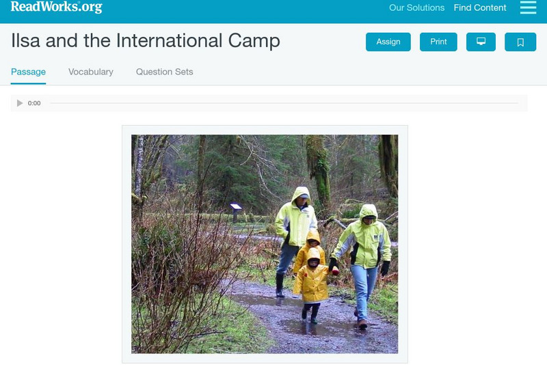Go to the ReadWorks.org home logo
Viewport: 547px width, 365px height.
click(56, 7)
